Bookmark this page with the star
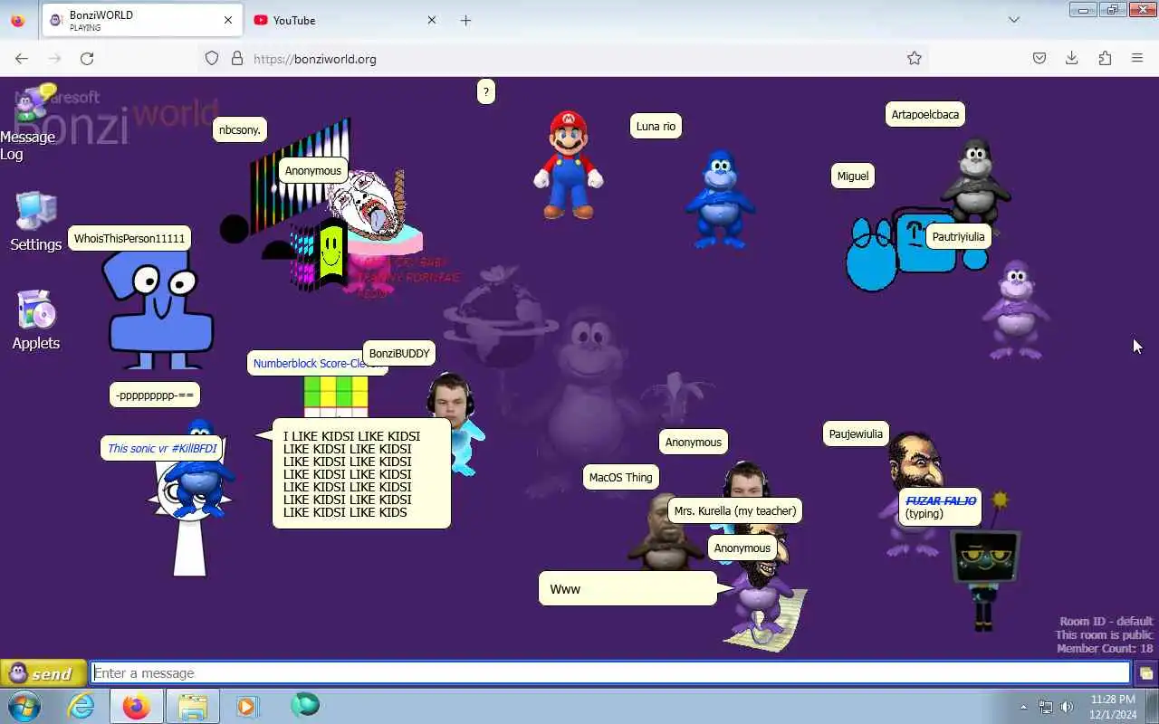 (x=915, y=58)
